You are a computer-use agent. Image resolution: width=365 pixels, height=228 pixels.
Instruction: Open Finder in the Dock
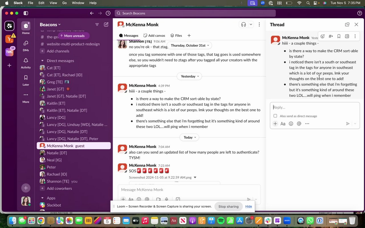(12, 221)
